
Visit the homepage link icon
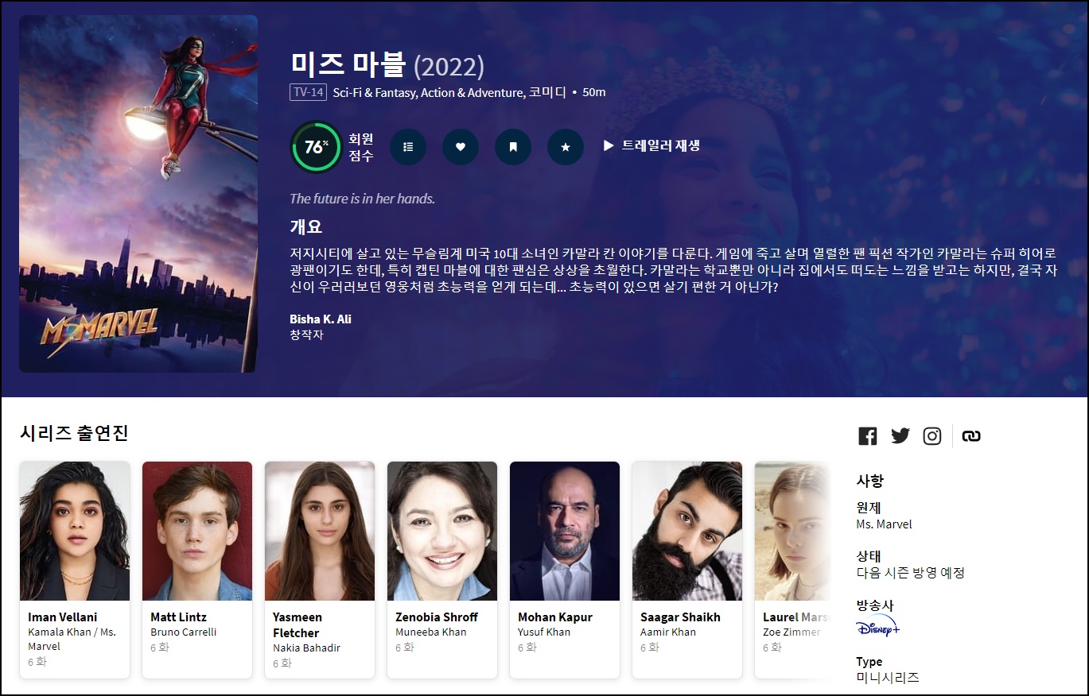coord(971,436)
